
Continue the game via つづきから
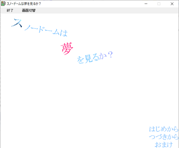pos(164,137)
